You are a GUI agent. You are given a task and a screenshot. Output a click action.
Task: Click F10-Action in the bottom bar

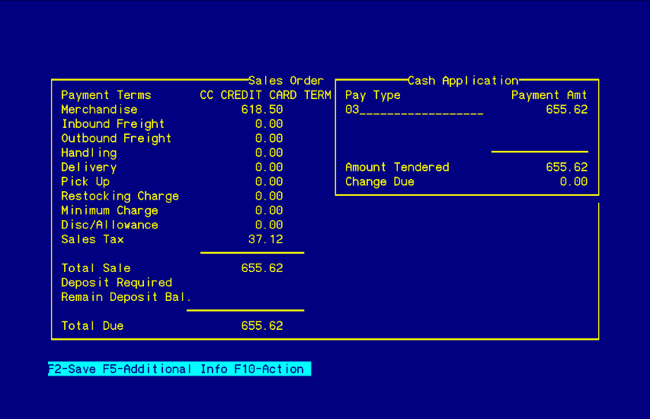point(269,369)
